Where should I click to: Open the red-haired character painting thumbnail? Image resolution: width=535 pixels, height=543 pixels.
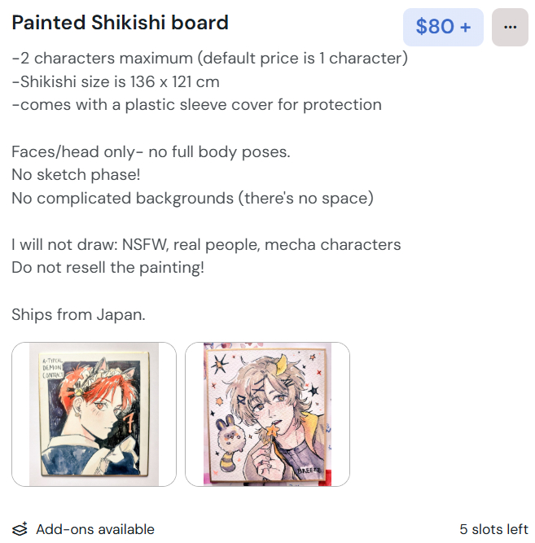click(x=94, y=414)
